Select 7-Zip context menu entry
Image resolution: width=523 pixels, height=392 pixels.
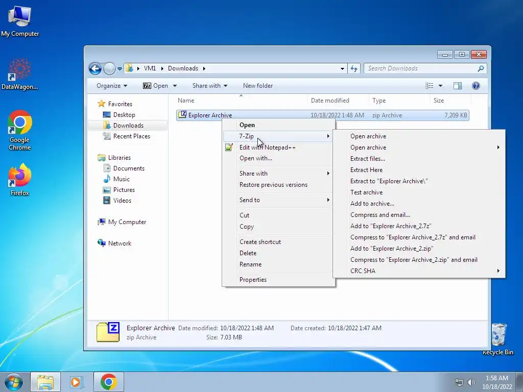coord(278,136)
